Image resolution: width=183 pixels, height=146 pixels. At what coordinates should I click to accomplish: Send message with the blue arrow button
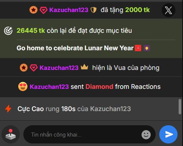(x=168, y=134)
